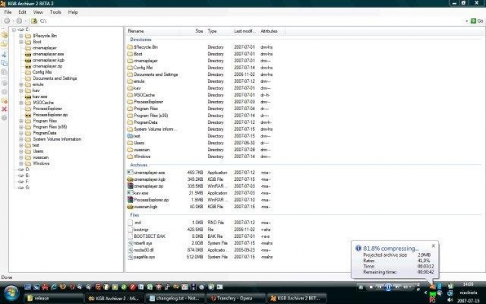Click the Windows Start orb
486x304 pixels.
11,293
